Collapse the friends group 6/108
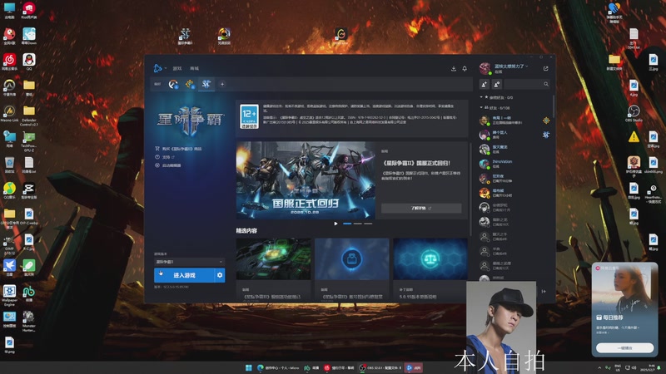 pyautogui.click(x=495, y=108)
